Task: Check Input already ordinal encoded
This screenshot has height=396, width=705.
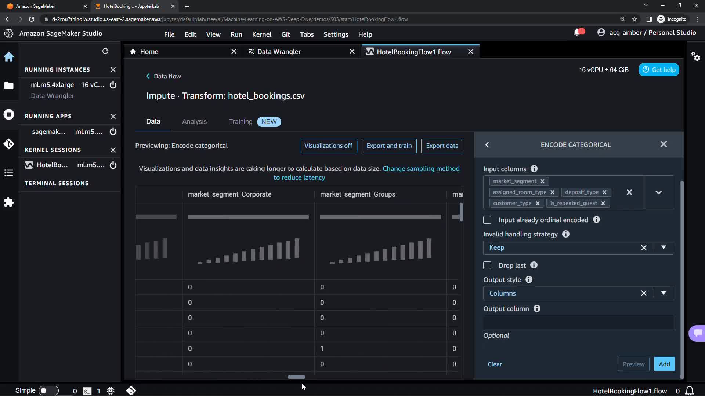Action: [487, 220]
